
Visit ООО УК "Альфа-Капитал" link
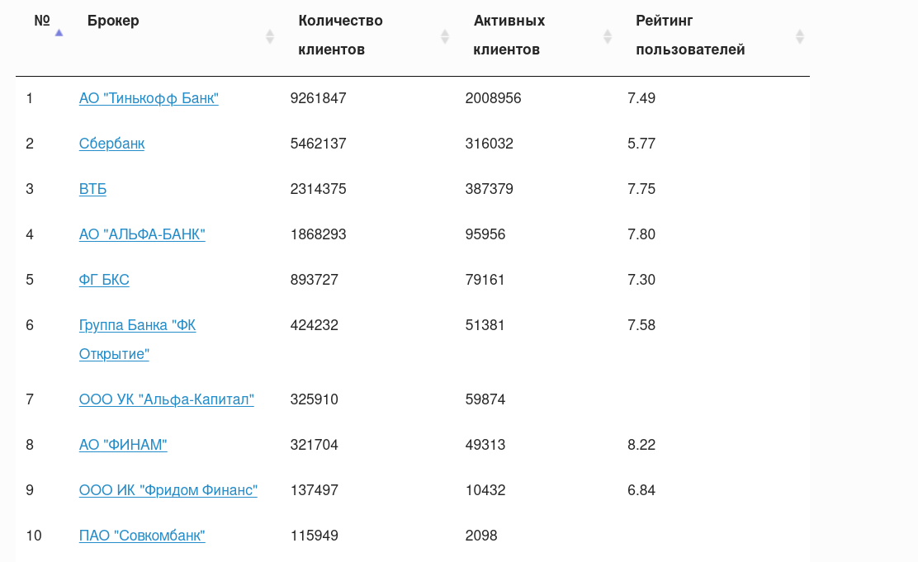pyautogui.click(x=166, y=399)
